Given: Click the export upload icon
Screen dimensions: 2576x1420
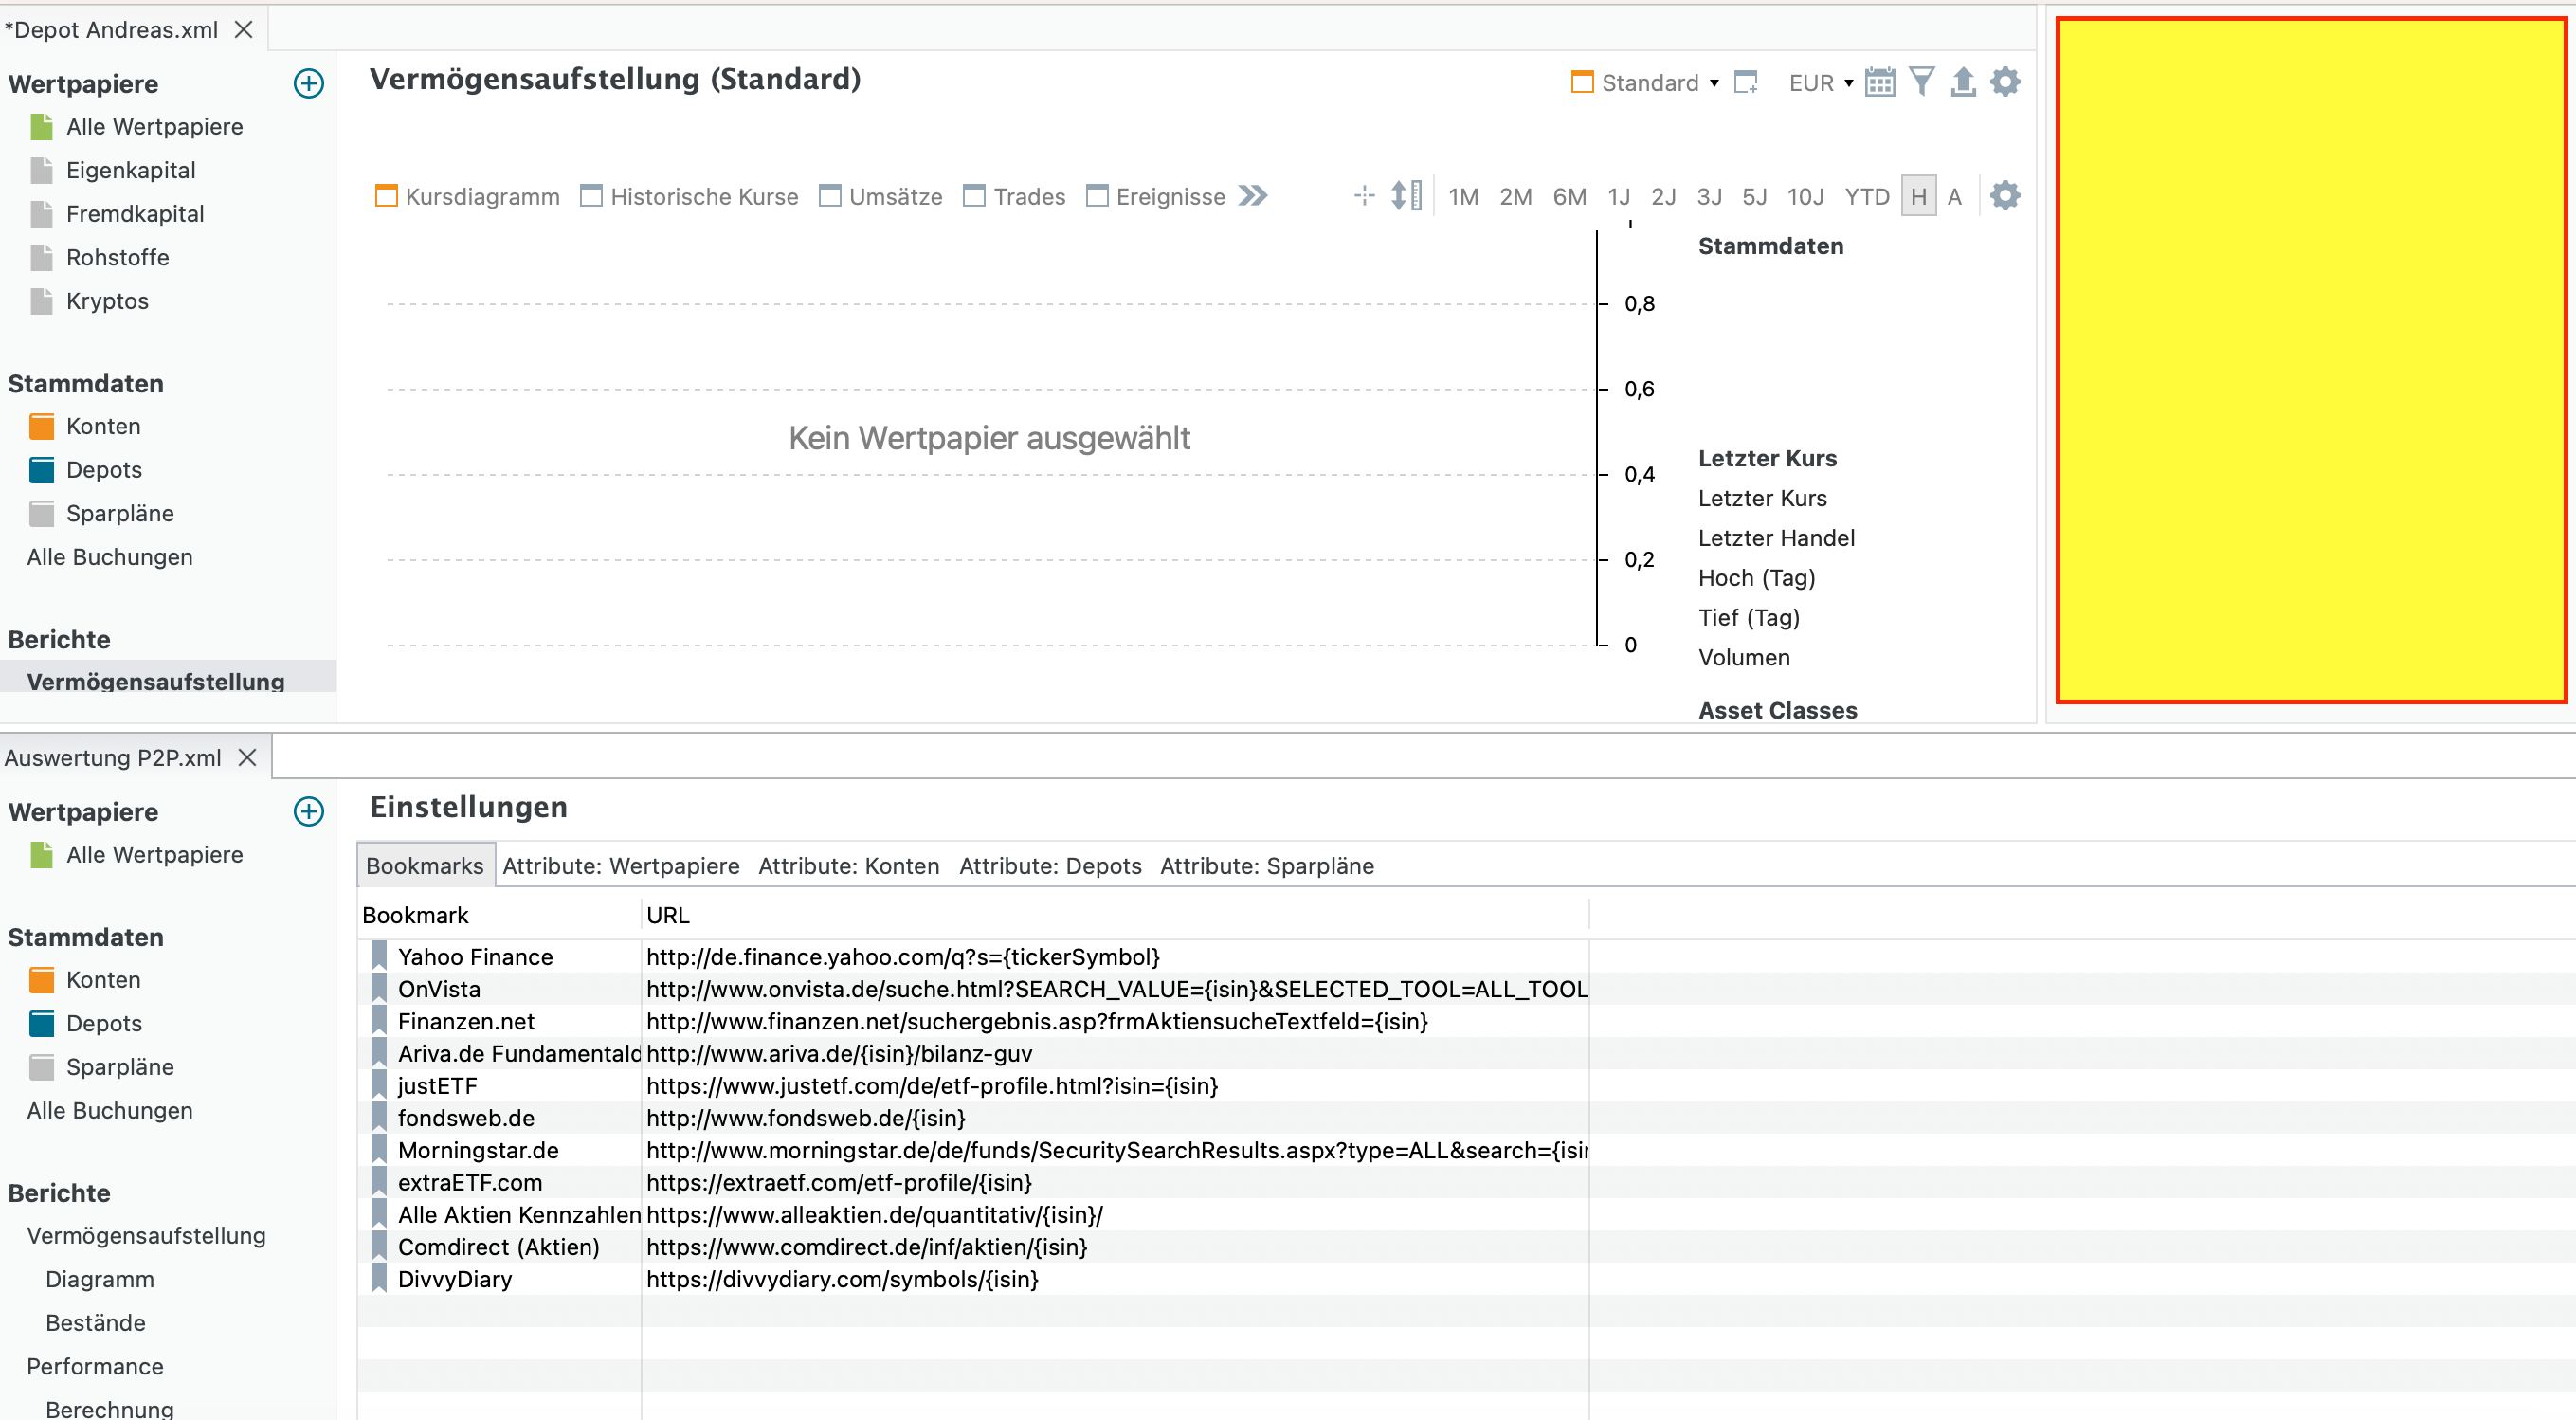Looking at the screenshot, I should [x=1962, y=82].
